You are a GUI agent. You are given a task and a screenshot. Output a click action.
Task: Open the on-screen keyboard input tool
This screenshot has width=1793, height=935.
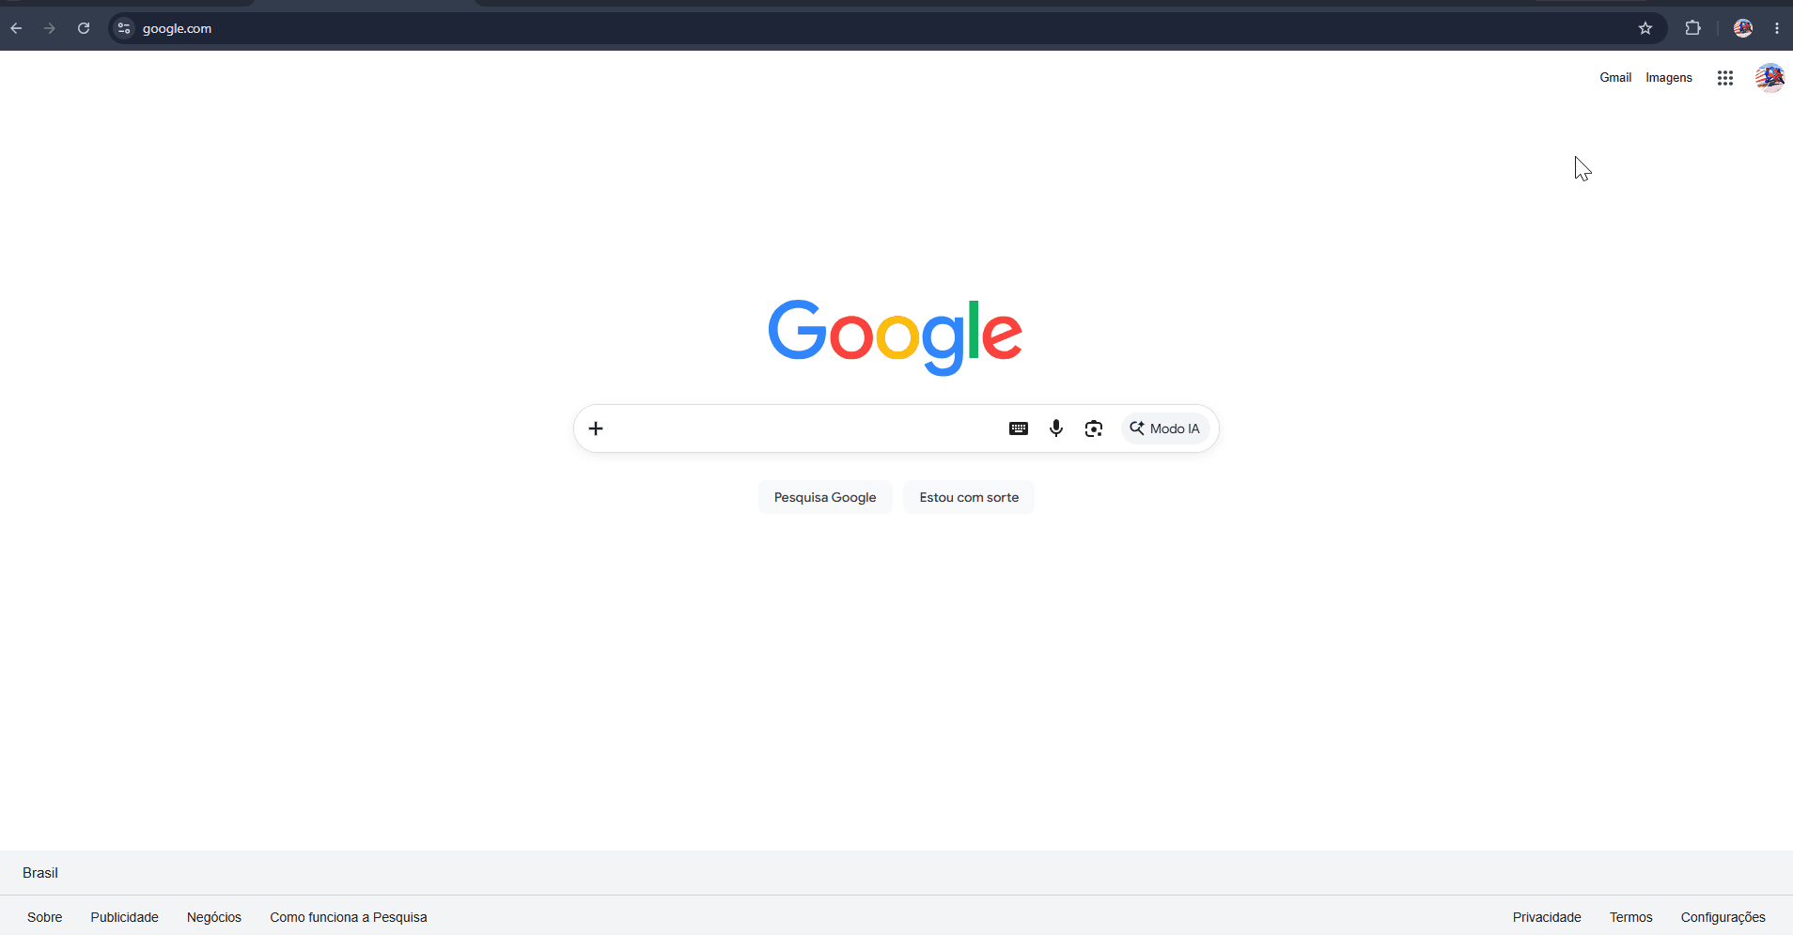click(x=1019, y=429)
